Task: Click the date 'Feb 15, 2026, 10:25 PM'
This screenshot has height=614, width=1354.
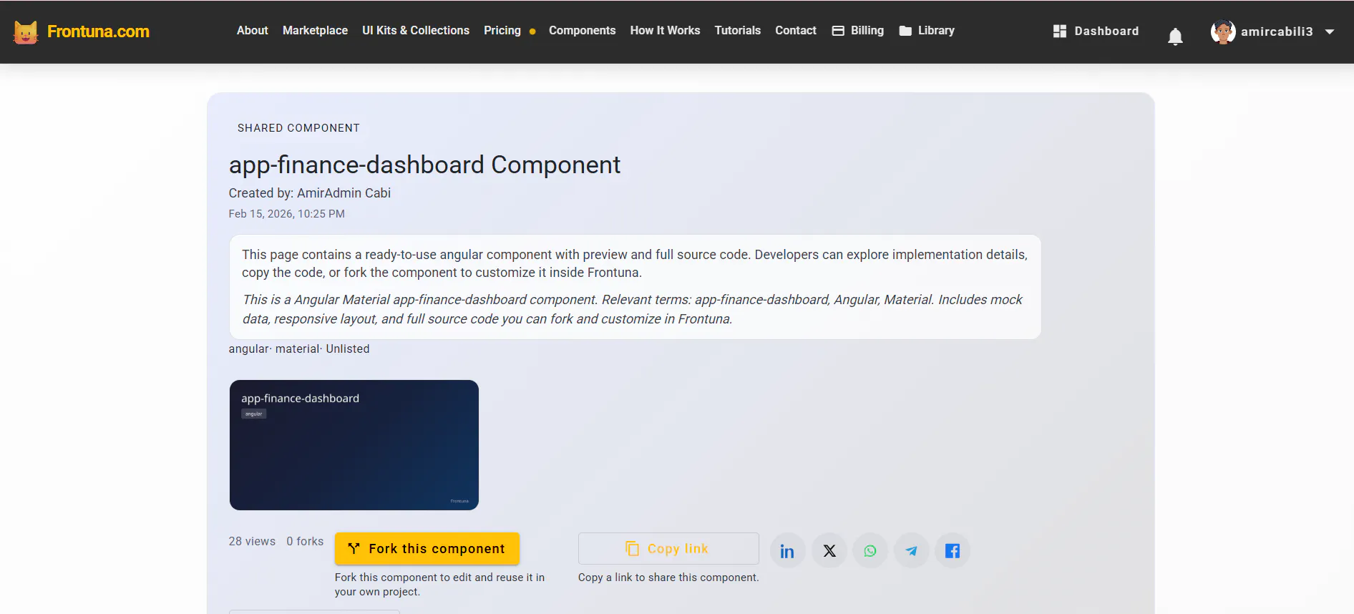Action: click(287, 214)
